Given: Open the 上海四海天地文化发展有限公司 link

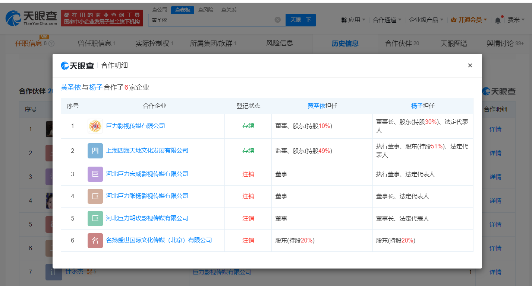Looking at the screenshot, I should point(147,151).
